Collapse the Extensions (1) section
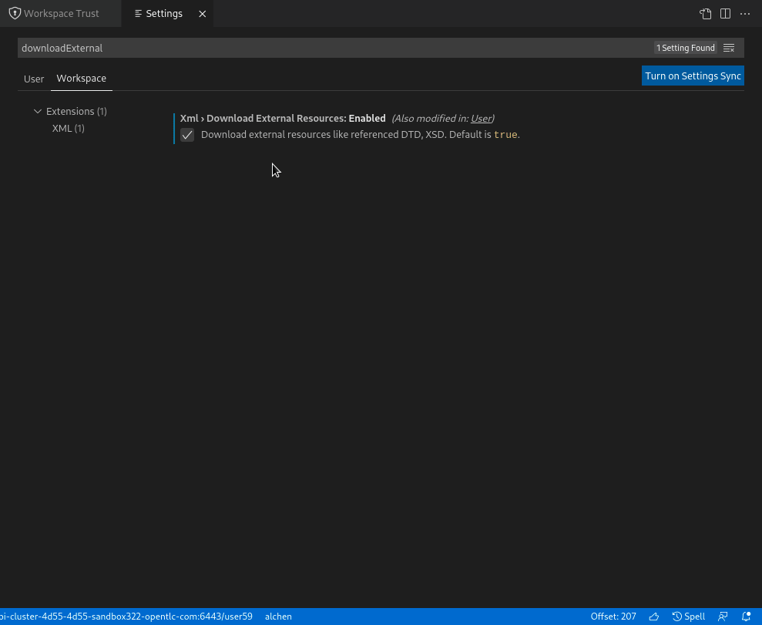The image size is (762, 625). [38, 111]
